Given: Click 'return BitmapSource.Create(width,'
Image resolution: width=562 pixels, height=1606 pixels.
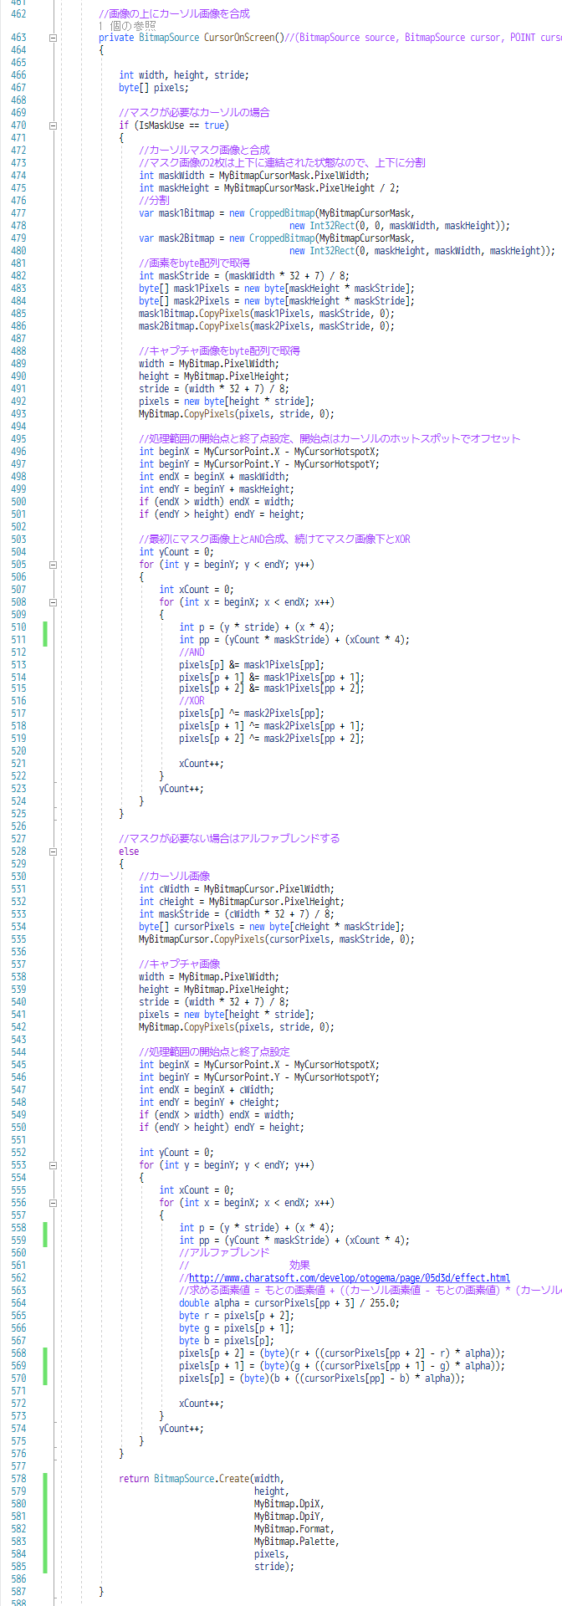Looking at the screenshot, I should pyautogui.click(x=202, y=1479).
